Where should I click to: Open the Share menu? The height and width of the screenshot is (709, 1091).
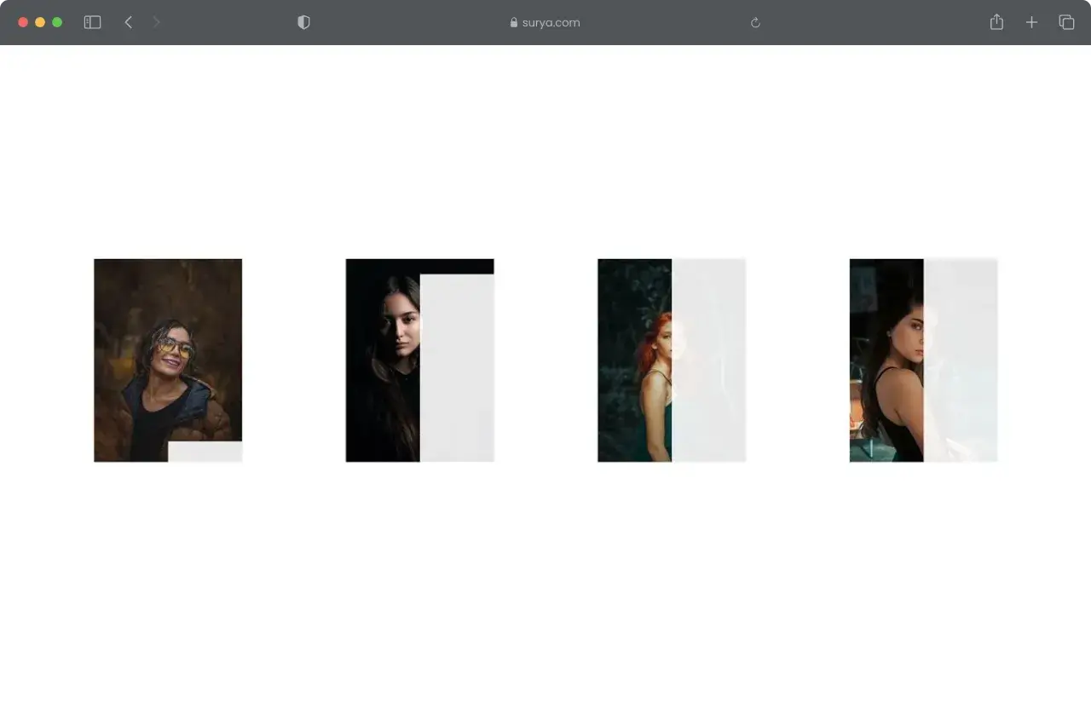pos(996,22)
